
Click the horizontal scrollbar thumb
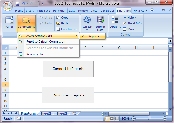click(x=129, y=114)
